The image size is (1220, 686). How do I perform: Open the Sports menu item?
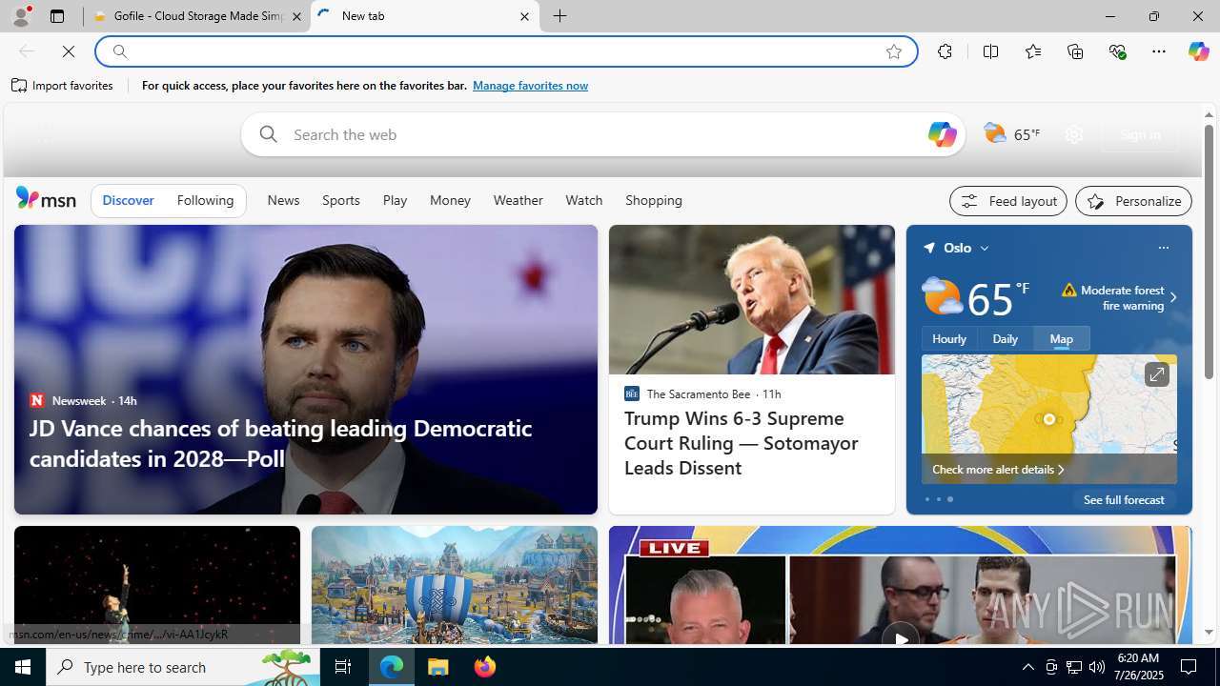pyautogui.click(x=341, y=201)
